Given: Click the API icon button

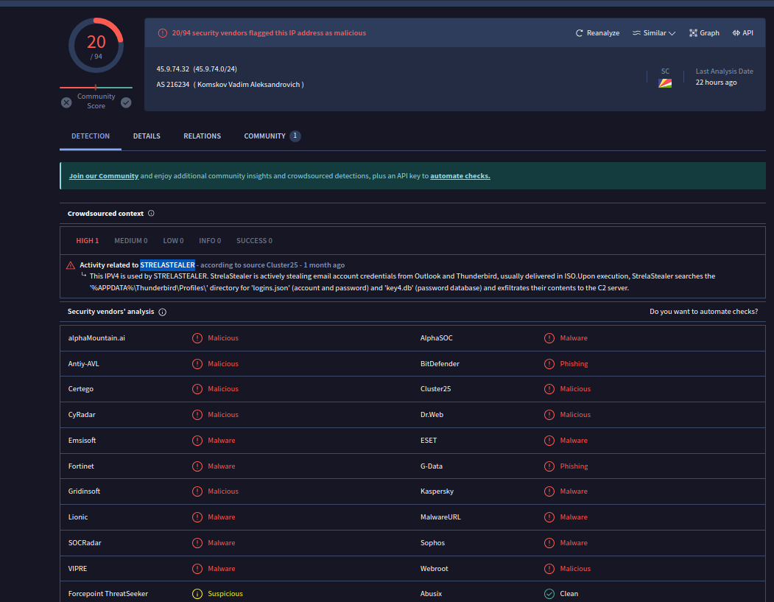Looking at the screenshot, I should pos(736,33).
